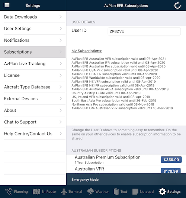
Task: Click the USA VFR subscription line
Action: (x=115, y=70)
